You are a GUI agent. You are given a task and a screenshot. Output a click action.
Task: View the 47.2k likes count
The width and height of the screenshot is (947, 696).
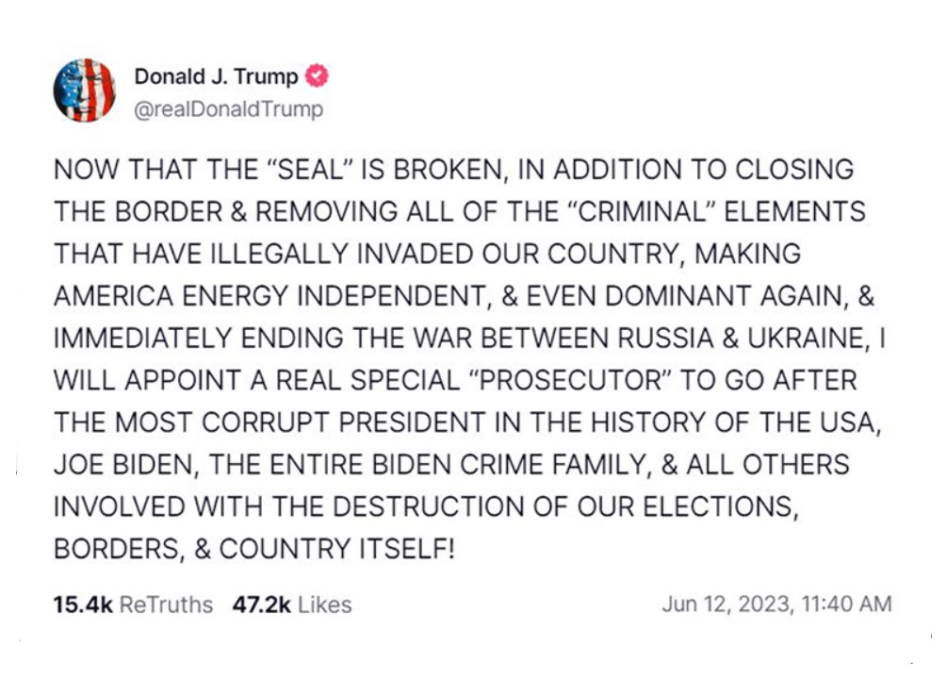point(262,605)
